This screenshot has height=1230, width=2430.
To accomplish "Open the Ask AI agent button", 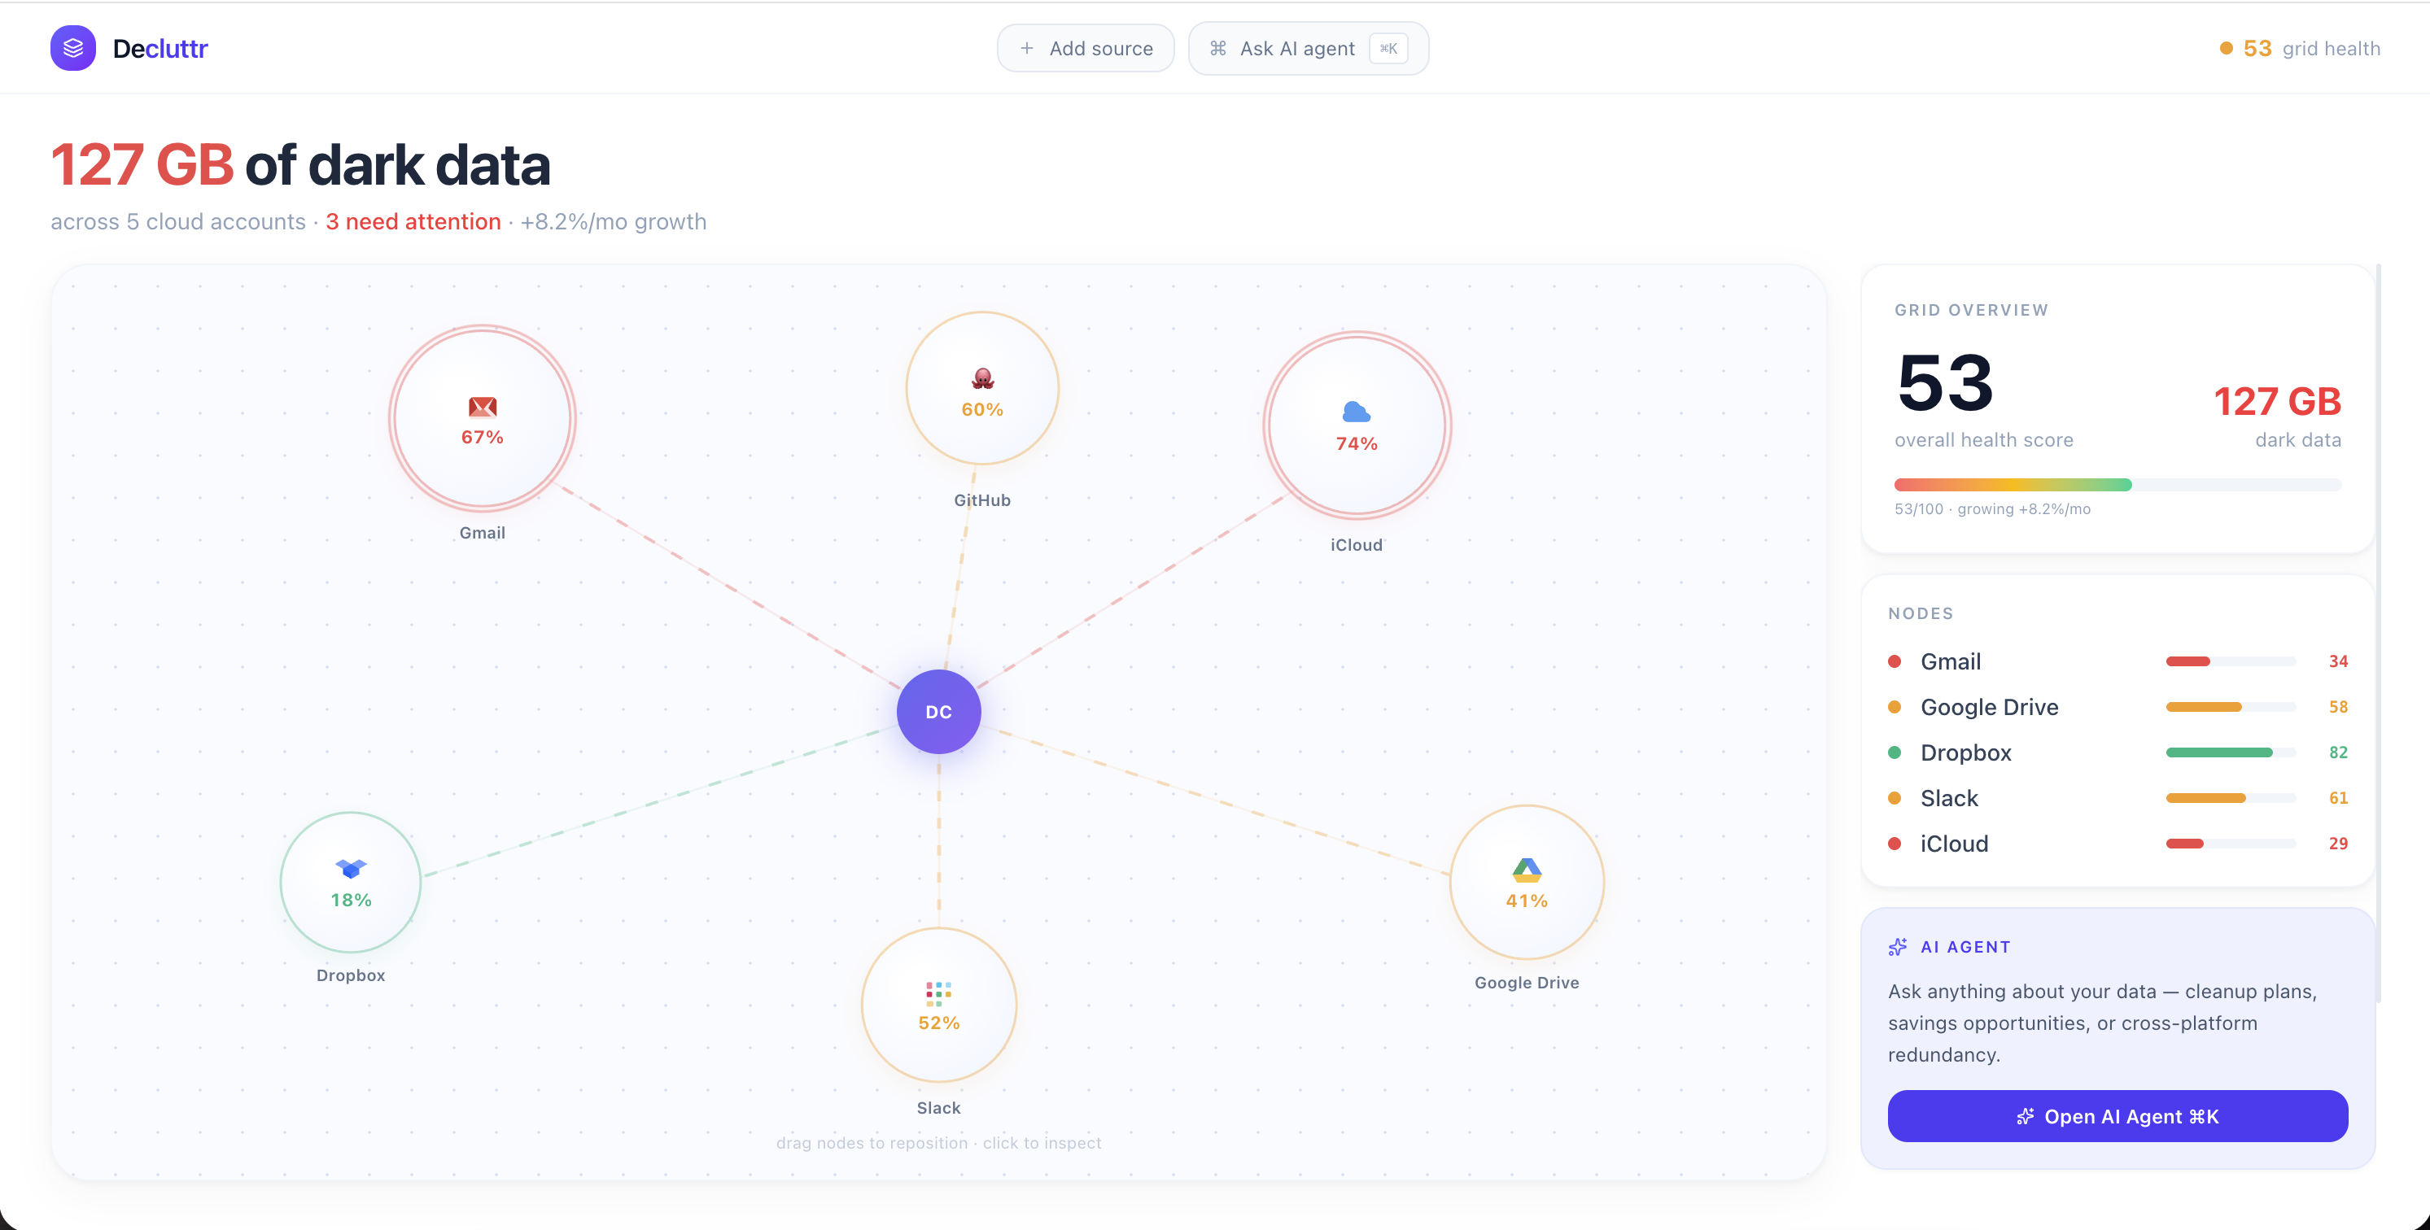I will click(x=1308, y=48).
